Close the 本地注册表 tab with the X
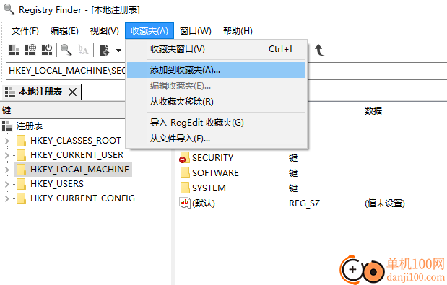 73,92
